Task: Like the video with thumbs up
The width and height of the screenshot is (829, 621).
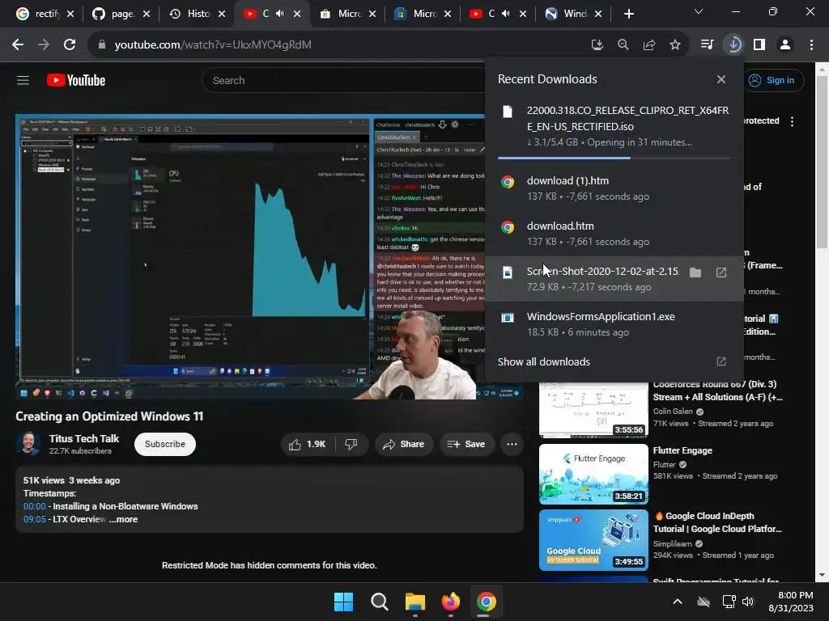Action: 308,444
